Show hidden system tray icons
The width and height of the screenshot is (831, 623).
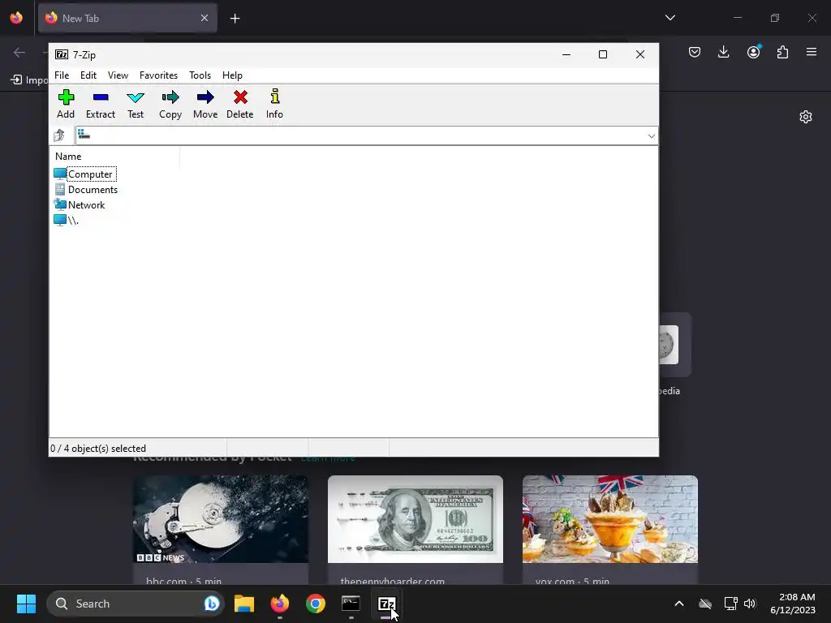point(679,604)
